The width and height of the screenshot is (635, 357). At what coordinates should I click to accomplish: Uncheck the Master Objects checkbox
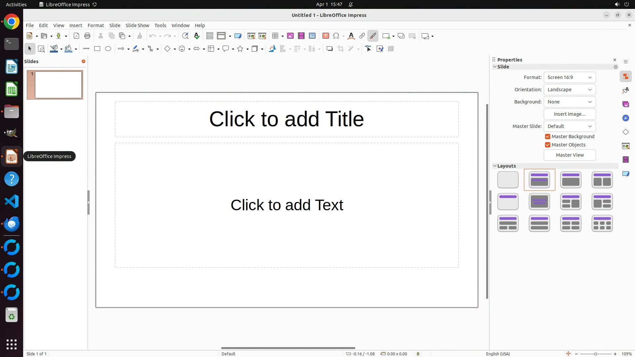click(548, 145)
